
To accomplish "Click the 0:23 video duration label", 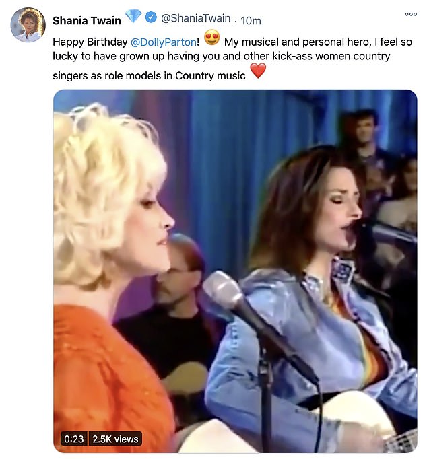I will (73, 439).
